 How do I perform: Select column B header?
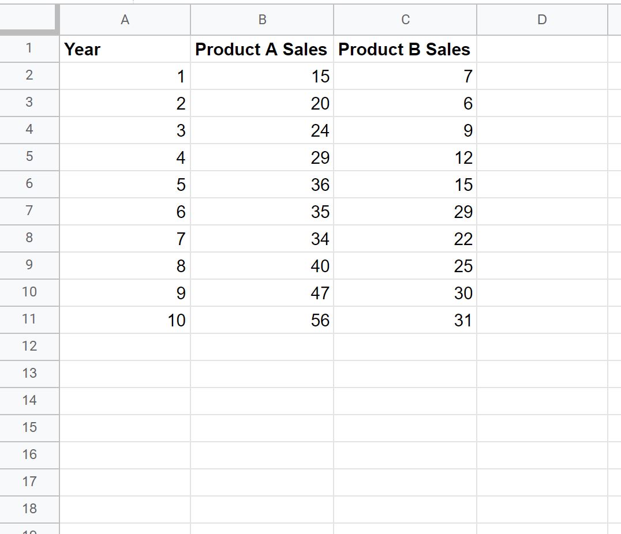(x=261, y=19)
